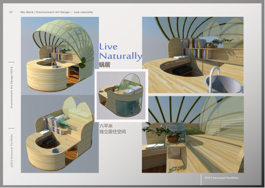This screenshot has height=188, width=265.
Task: Click the "Live naturally" header text
Action: click(x=83, y=12)
